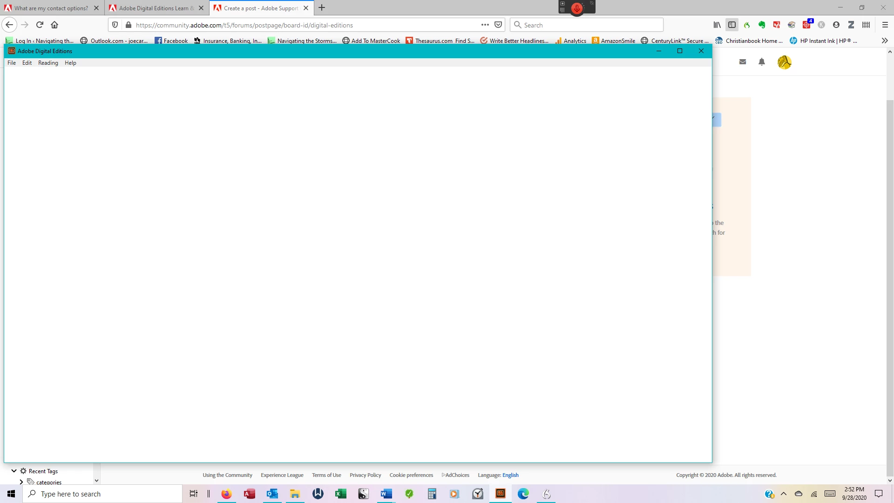
Task: Click the Firefox account icon
Action: pos(836,25)
